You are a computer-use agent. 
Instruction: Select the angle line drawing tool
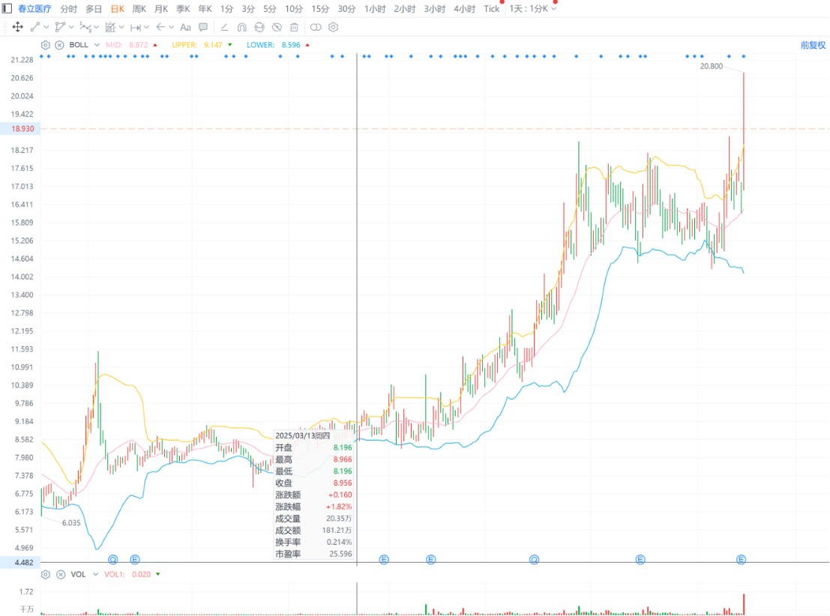(x=224, y=27)
